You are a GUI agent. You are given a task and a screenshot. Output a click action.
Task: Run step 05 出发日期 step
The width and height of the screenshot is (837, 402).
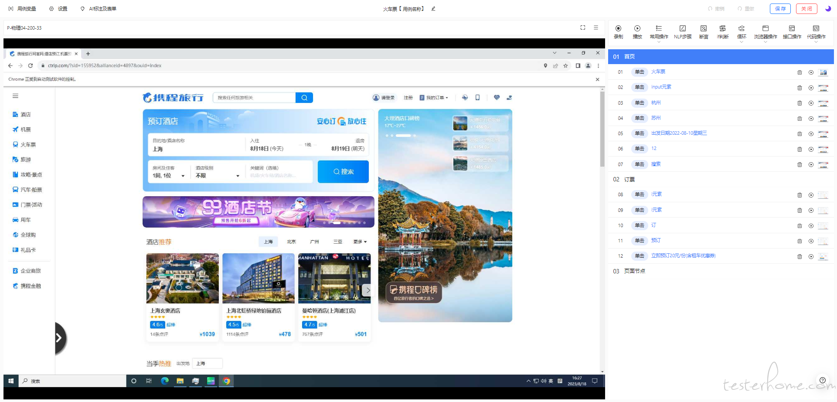click(811, 134)
